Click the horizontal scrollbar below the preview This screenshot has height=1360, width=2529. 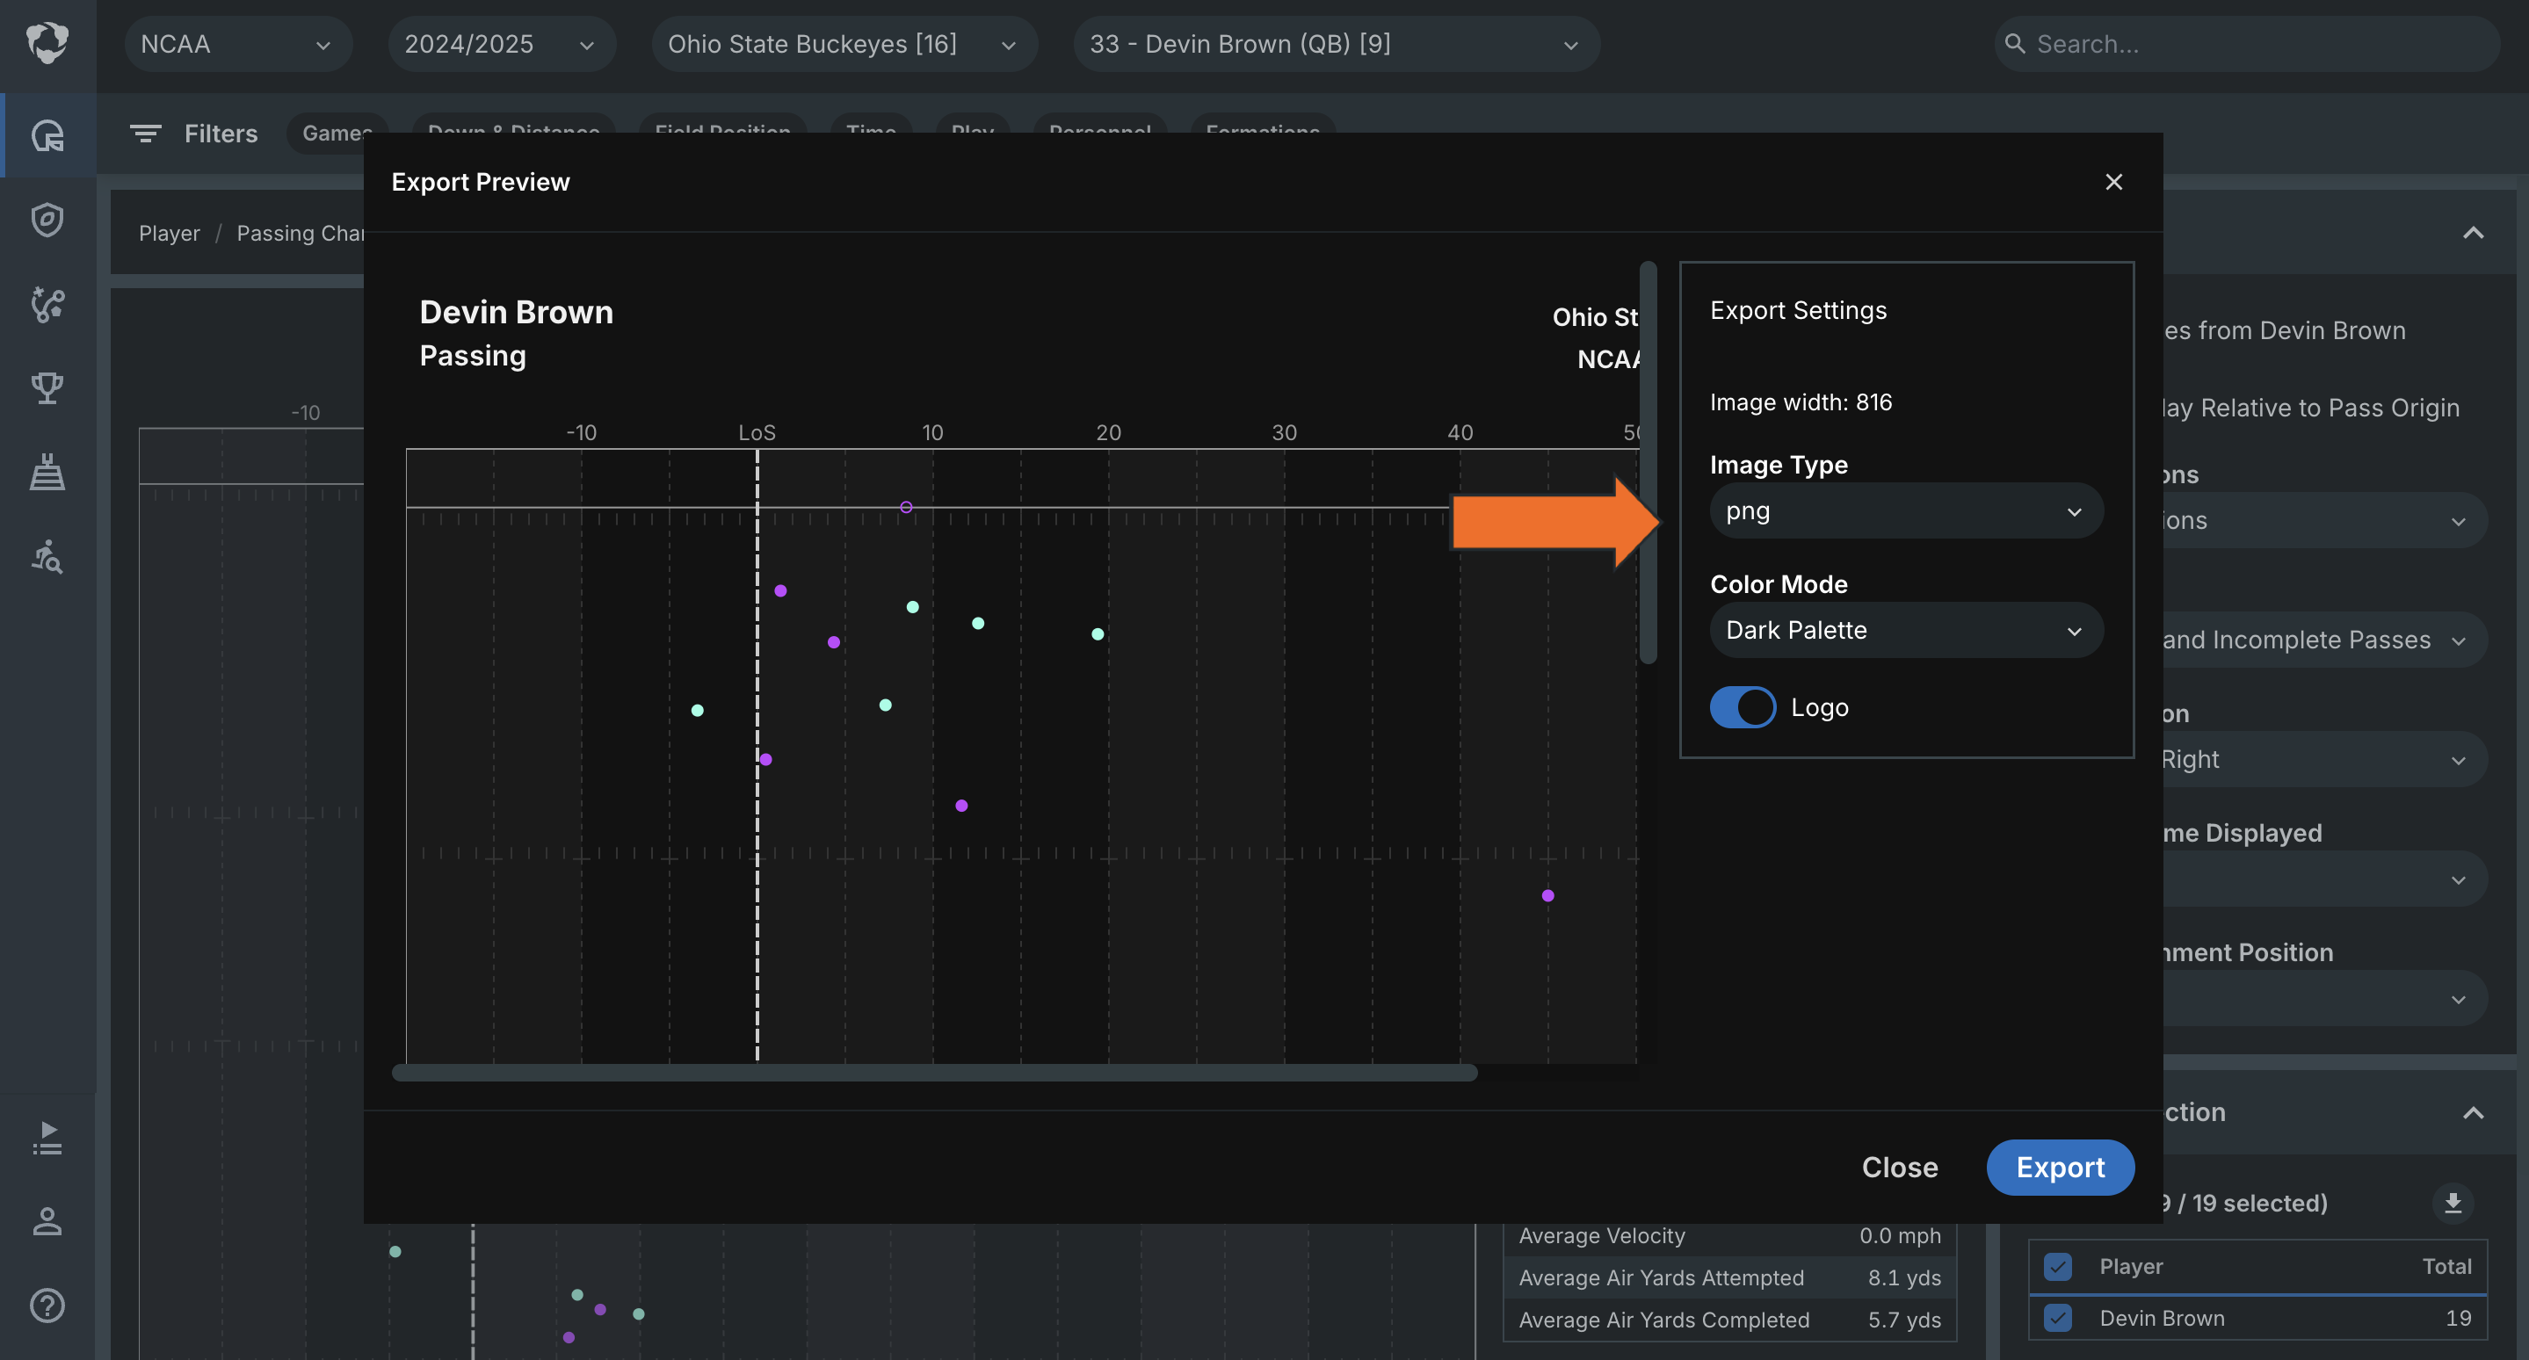click(935, 1074)
